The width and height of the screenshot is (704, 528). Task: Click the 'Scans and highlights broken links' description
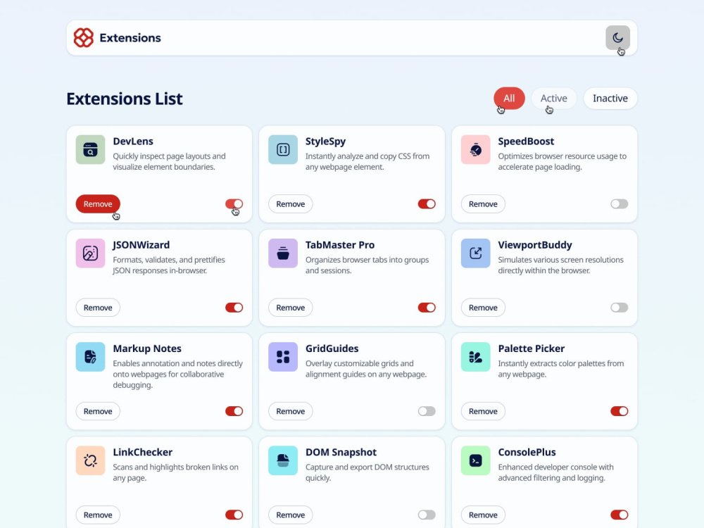[x=175, y=473]
